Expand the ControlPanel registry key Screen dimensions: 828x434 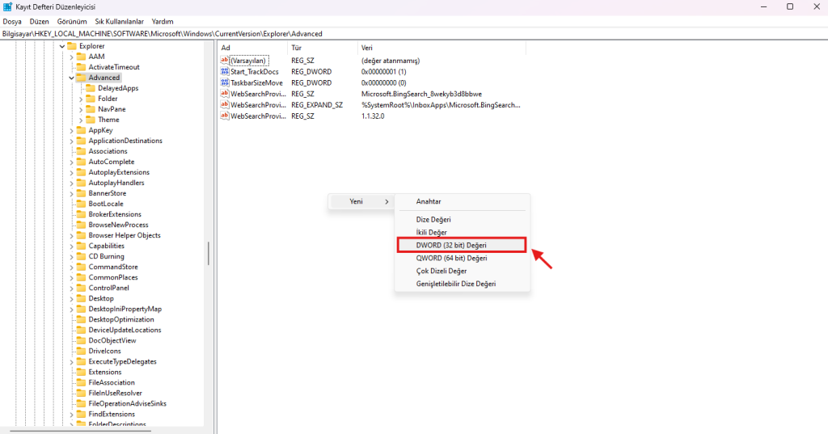click(x=71, y=288)
